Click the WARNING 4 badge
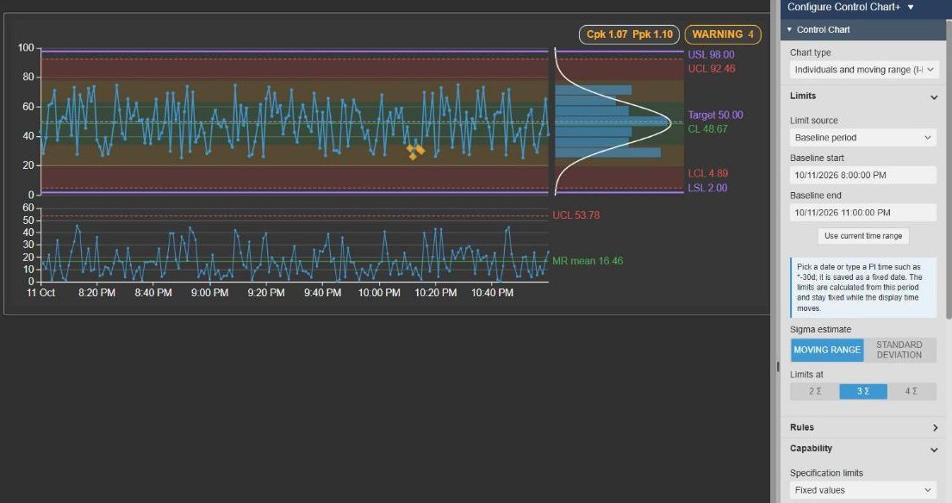 (723, 34)
